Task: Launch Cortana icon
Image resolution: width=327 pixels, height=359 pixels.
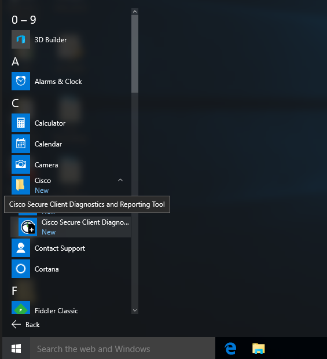Action: (x=21, y=269)
